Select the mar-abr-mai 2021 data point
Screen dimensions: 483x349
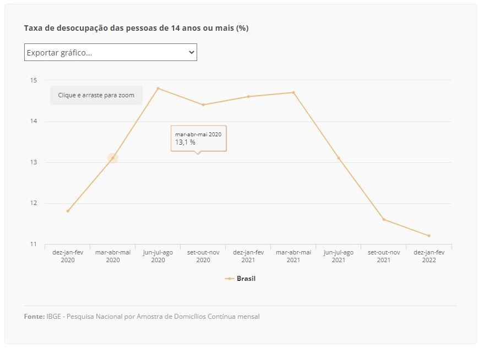293,92
